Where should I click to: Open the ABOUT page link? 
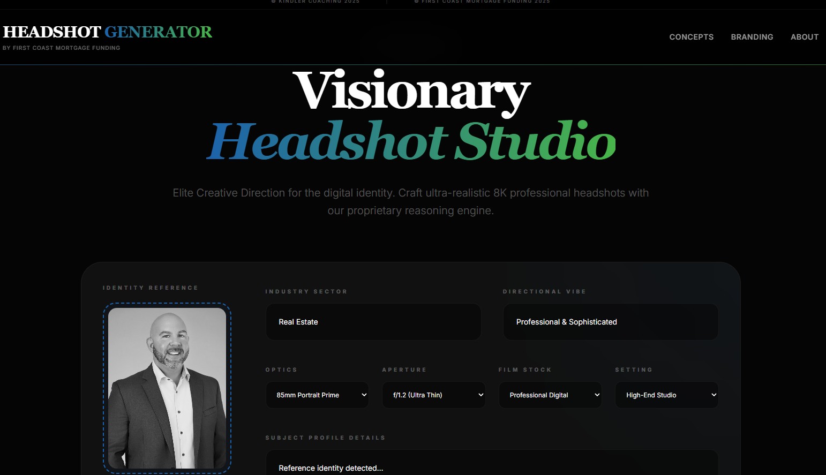pos(805,37)
